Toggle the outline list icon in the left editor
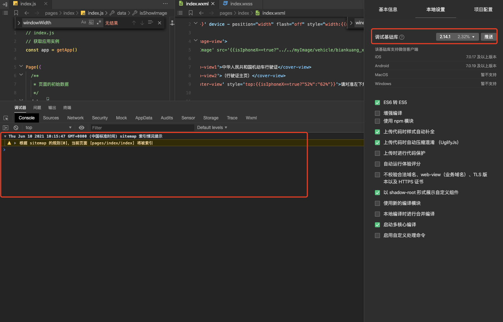This screenshot has height=322, width=503. click(5, 13)
